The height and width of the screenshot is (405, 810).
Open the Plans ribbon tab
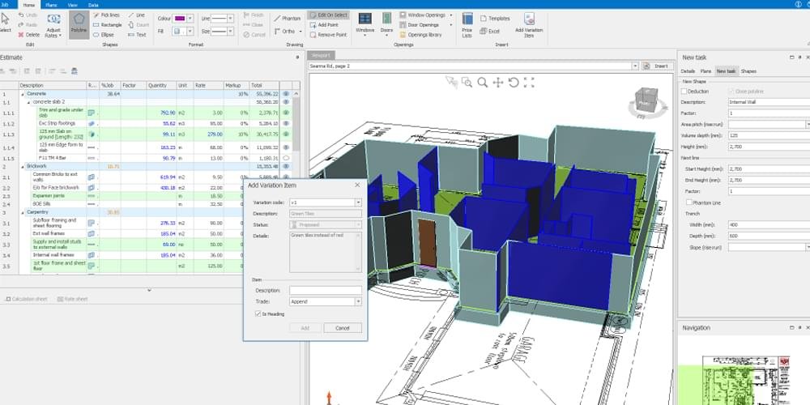pos(51,5)
